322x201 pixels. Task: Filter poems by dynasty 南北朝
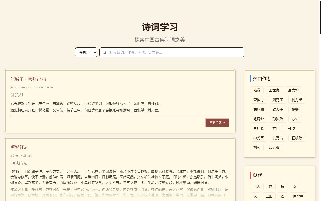[298, 196]
